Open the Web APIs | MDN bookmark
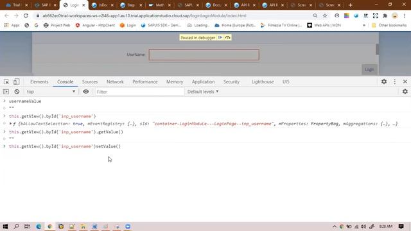This screenshot has width=411, height=231. click(324, 26)
